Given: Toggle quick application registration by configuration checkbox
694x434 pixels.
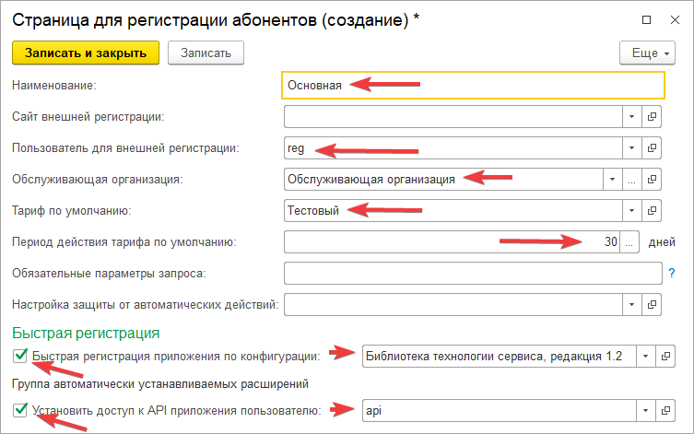Looking at the screenshot, I should (20, 356).
